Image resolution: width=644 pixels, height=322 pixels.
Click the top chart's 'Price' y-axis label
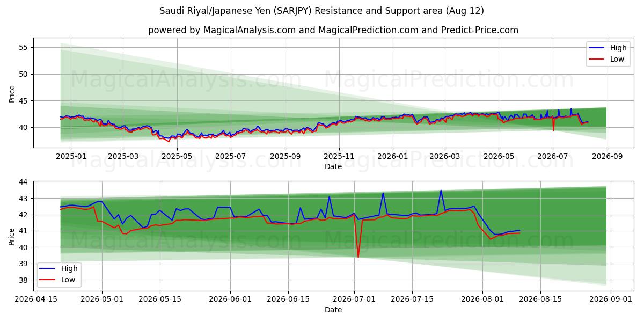pos(12,92)
